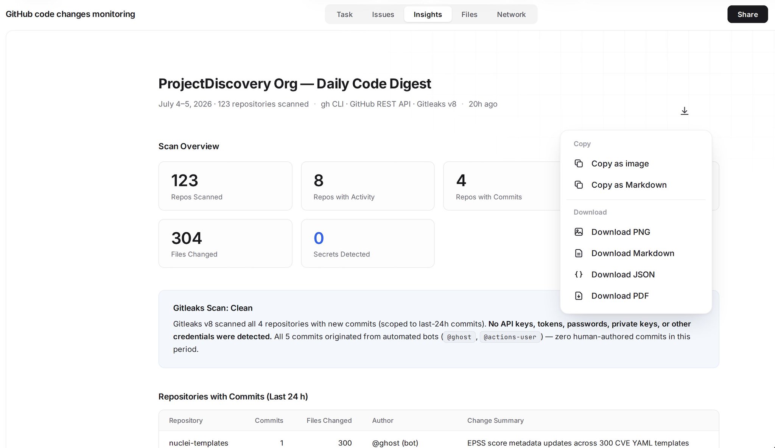The height and width of the screenshot is (448, 775).
Task: Switch to the Task tab
Action: tap(344, 14)
